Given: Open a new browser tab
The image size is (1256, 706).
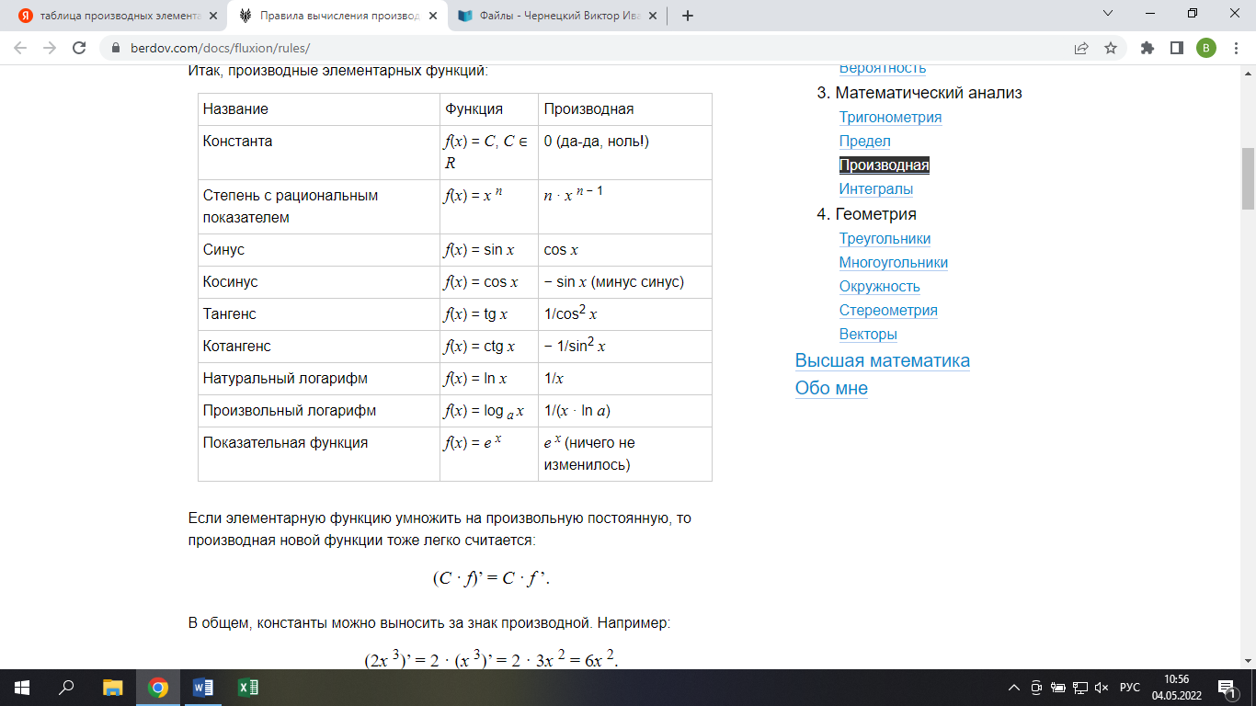Looking at the screenshot, I should pyautogui.click(x=687, y=15).
